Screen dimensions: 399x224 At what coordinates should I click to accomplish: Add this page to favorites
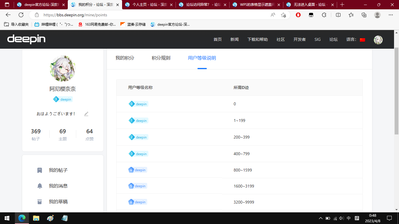283,15
